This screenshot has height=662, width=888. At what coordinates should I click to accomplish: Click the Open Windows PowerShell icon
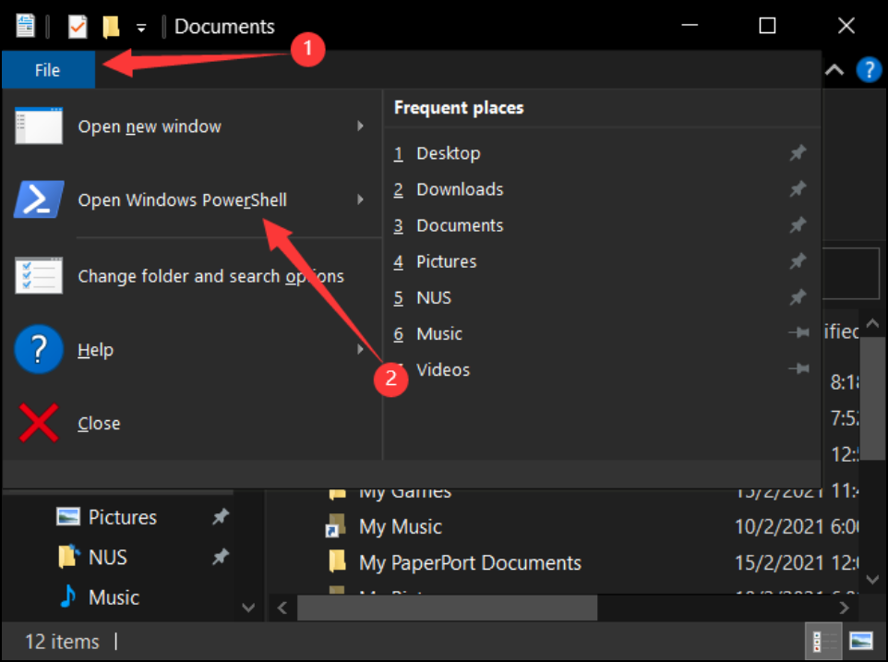click(x=39, y=200)
